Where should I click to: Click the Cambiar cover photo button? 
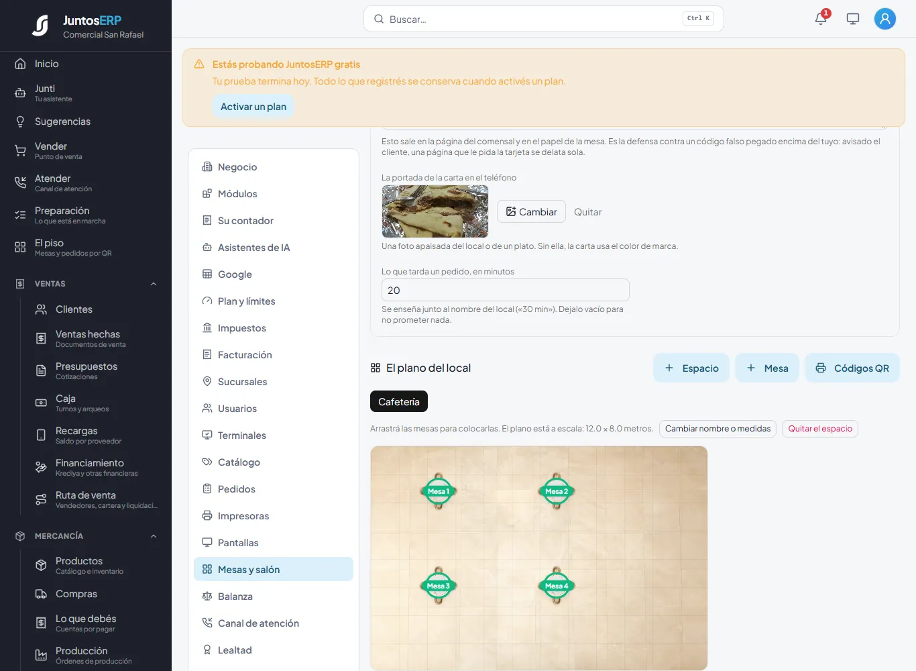point(531,211)
